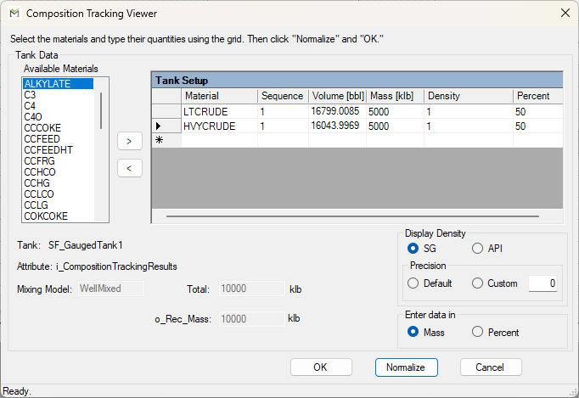The width and height of the screenshot is (579, 398).
Task: Cancel the composition dialog
Action: 491,367
